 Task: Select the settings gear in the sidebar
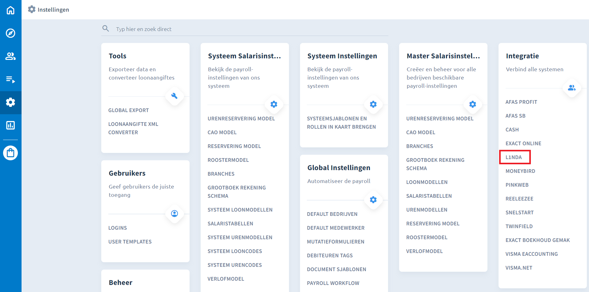(10, 102)
